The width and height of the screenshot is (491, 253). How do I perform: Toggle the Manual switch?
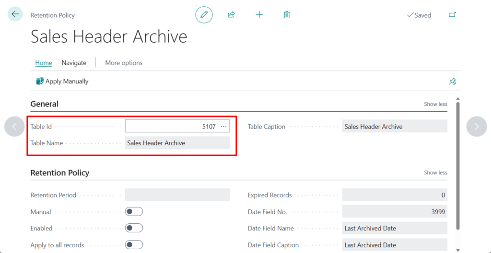point(134,212)
